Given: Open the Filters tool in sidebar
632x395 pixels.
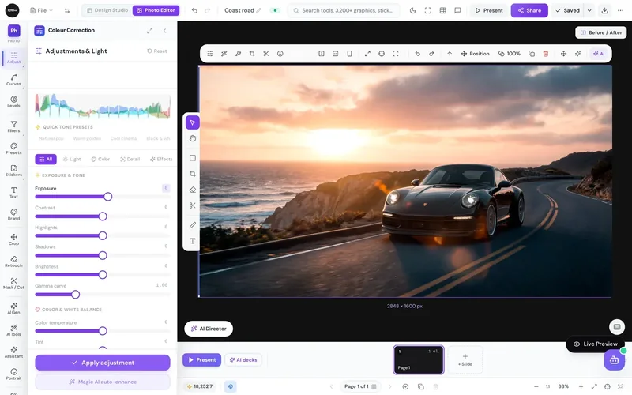Looking at the screenshot, I should (x=13, y=126).
